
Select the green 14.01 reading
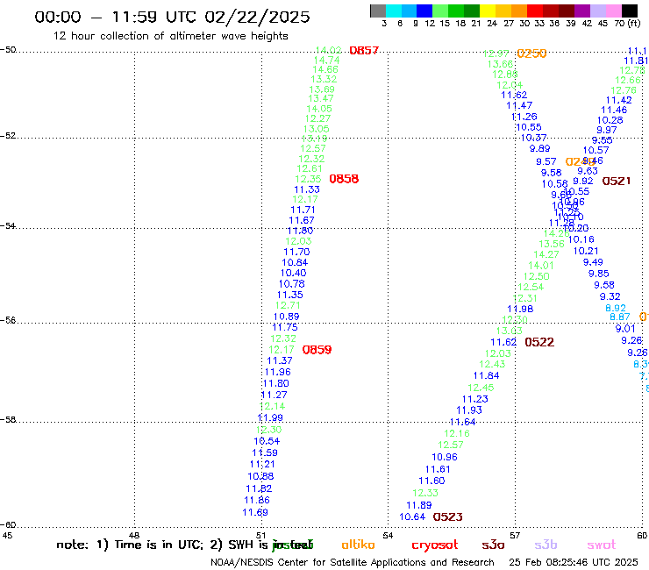(x=541, y=266)
